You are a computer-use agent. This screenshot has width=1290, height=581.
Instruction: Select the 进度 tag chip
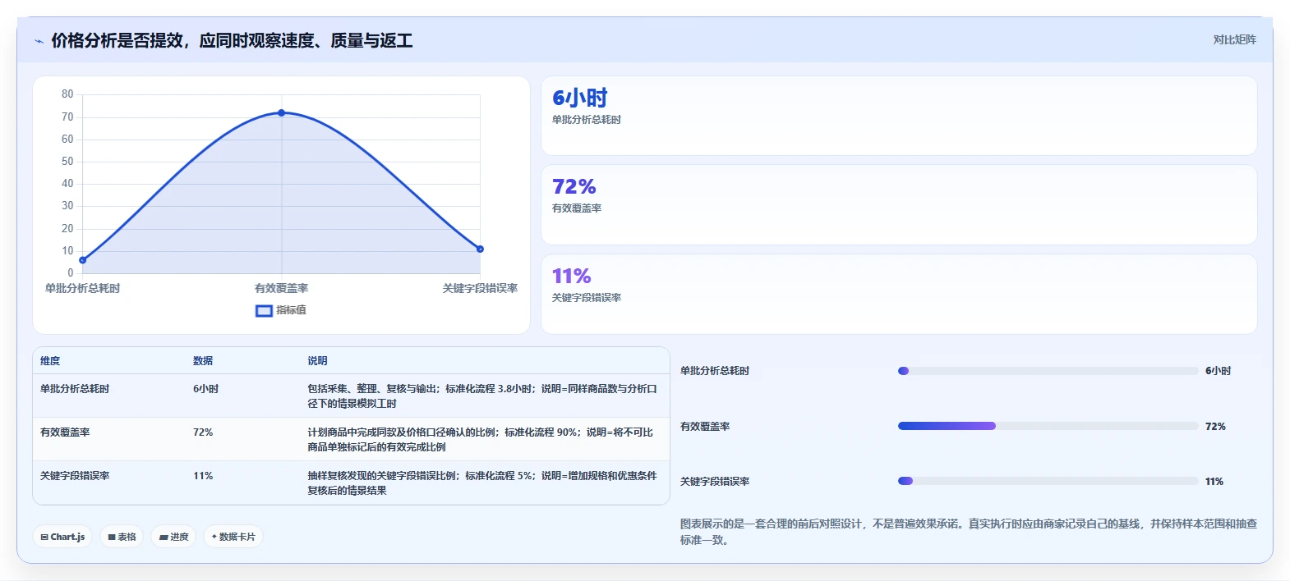173,537
